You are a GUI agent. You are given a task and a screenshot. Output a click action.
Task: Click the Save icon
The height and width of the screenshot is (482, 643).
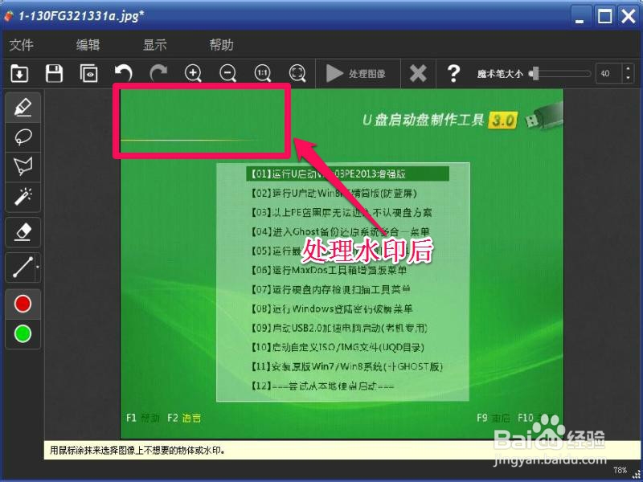click(x=53, y=73)
